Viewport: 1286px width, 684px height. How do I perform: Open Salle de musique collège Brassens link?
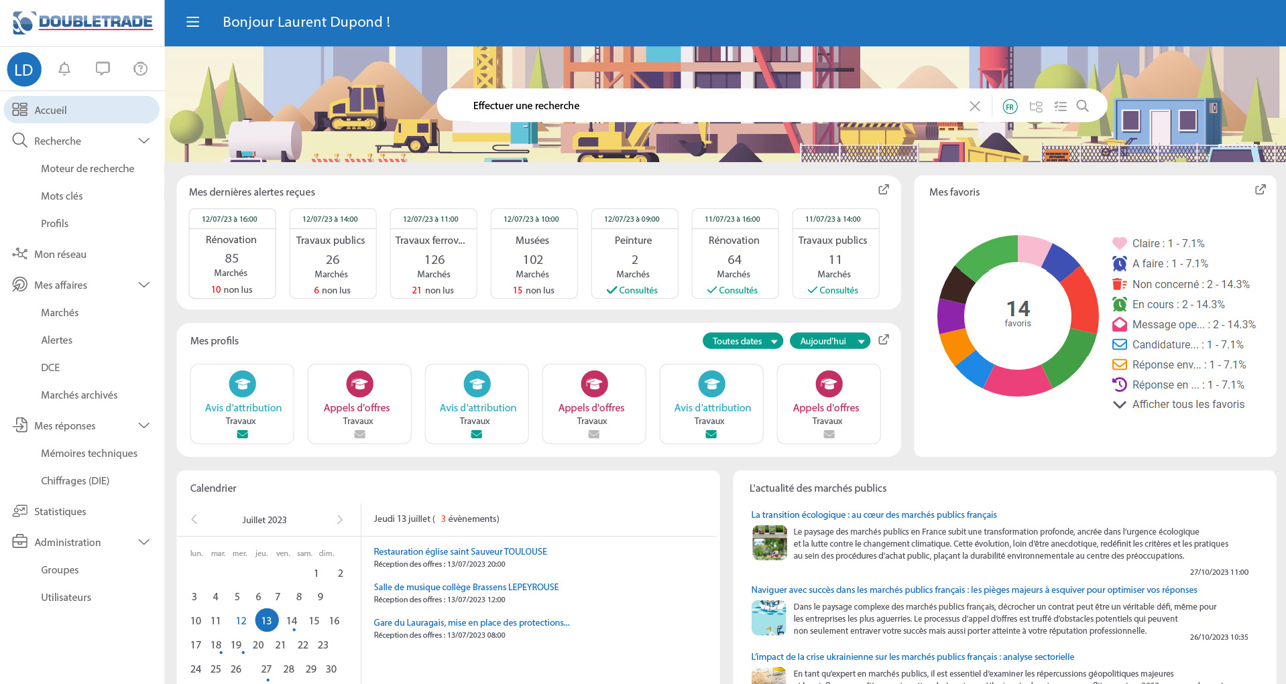pos(466,587)
